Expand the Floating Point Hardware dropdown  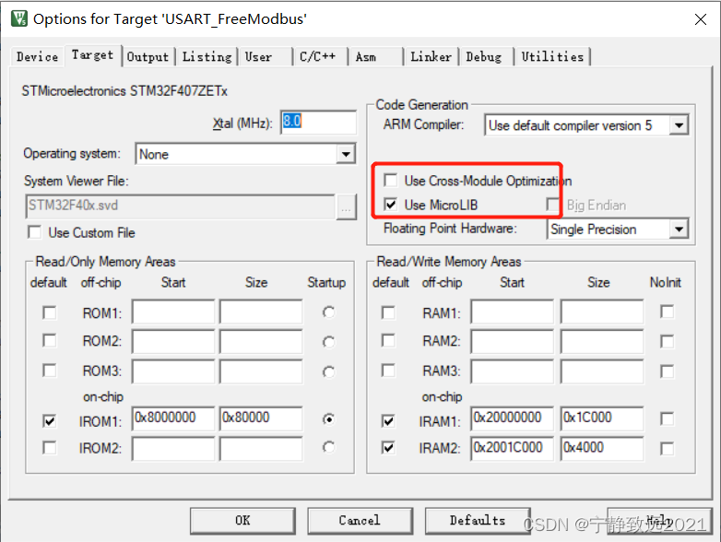pos(679,229)
